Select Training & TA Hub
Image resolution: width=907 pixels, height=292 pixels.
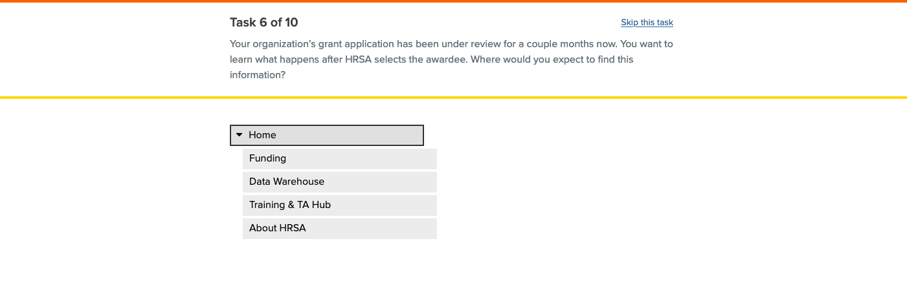click(339, 205)
